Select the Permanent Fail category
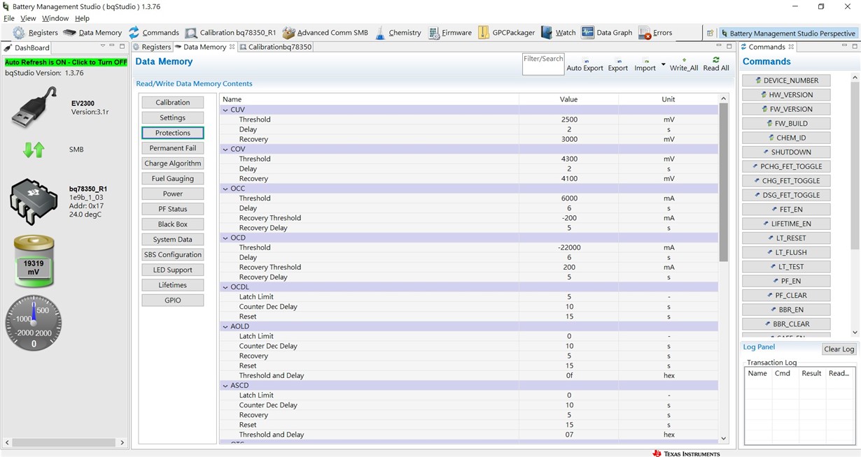This screenshot has height=457, width=861. pos(173,148)
